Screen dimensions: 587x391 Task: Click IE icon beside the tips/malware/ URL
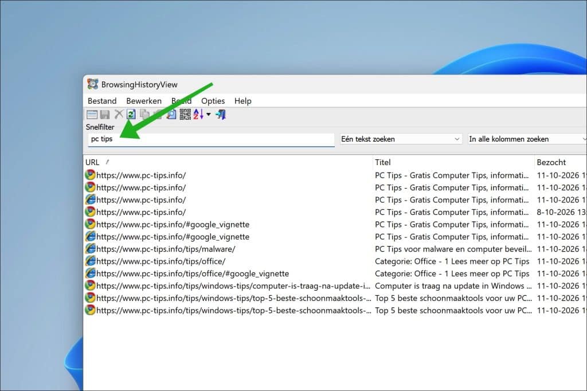tap(90, 249)
